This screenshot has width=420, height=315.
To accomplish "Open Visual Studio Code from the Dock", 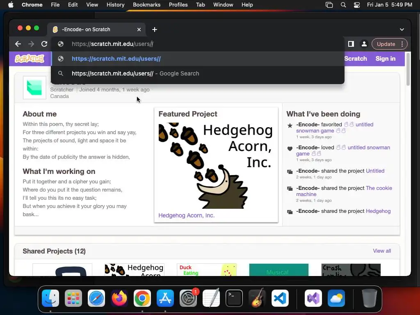I will coord(280,298).
